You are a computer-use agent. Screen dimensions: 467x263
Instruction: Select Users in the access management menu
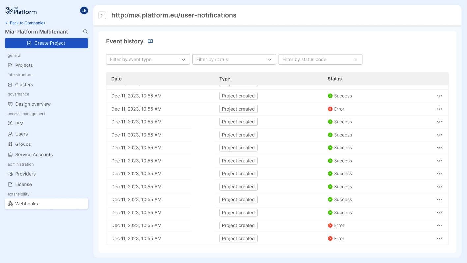[10, 134]
